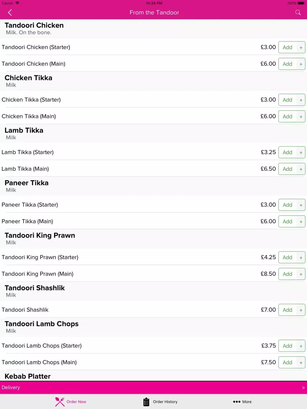The image size is (307, 409).
Task: Open the Order History clipboard icon
Action: 146,402
